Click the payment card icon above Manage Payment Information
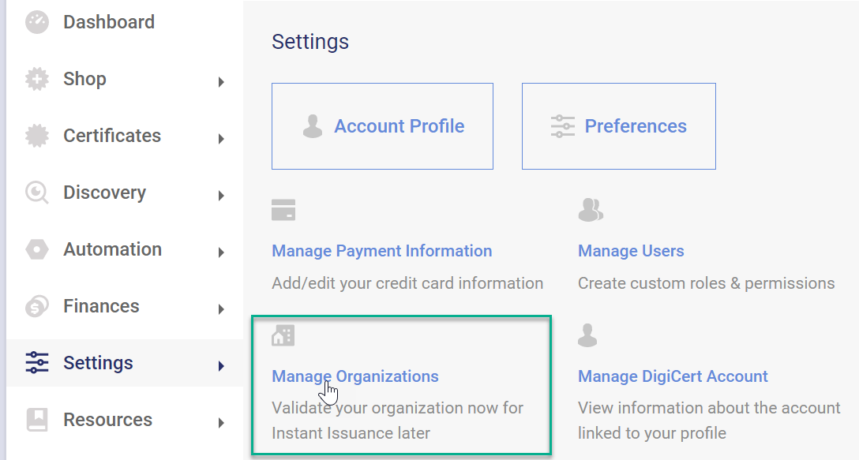Image resolution: width=859 pixels, height=460 pixels. (283, 209)
